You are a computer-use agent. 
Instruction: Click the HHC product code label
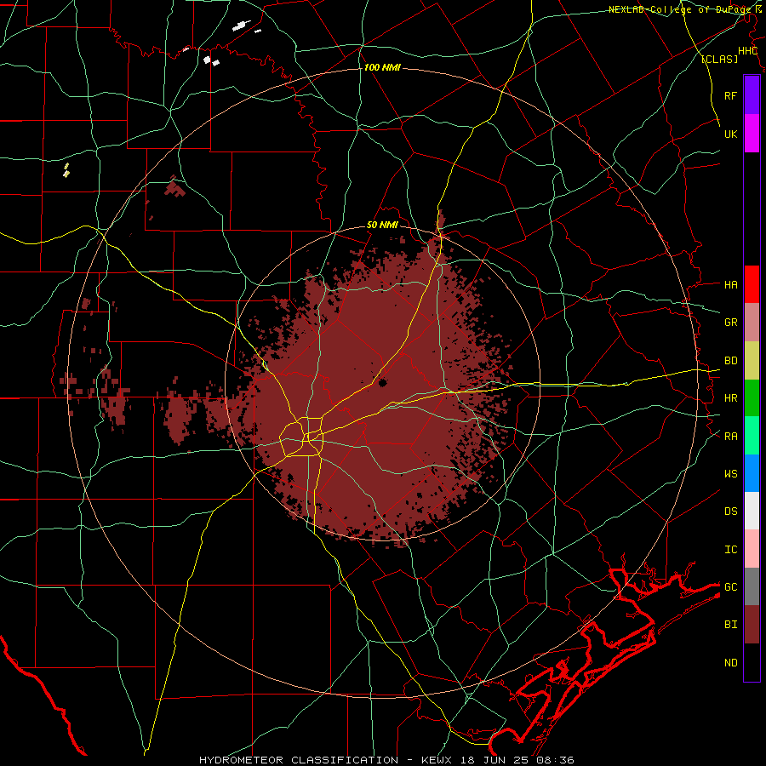pyautogui.click(x=747, y=51)
